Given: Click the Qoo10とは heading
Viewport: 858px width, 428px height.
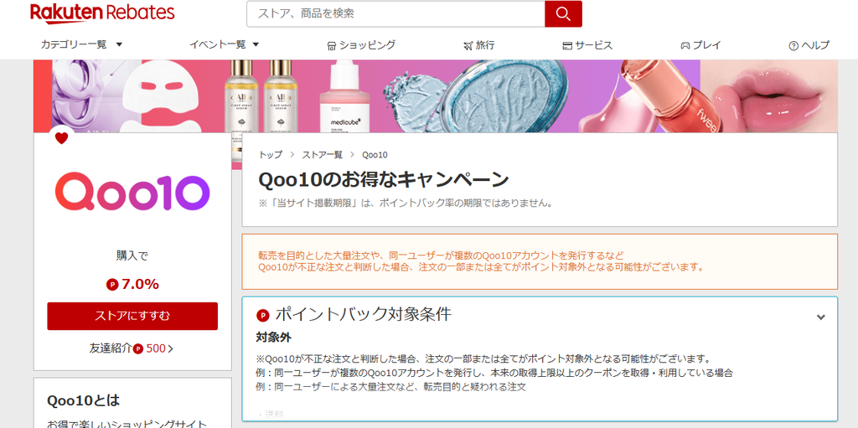Looking at the screenshot, I should click(83, 400).
